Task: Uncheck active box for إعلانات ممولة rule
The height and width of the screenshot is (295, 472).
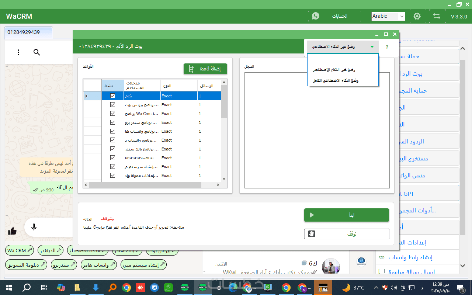Action: [113, 176]
